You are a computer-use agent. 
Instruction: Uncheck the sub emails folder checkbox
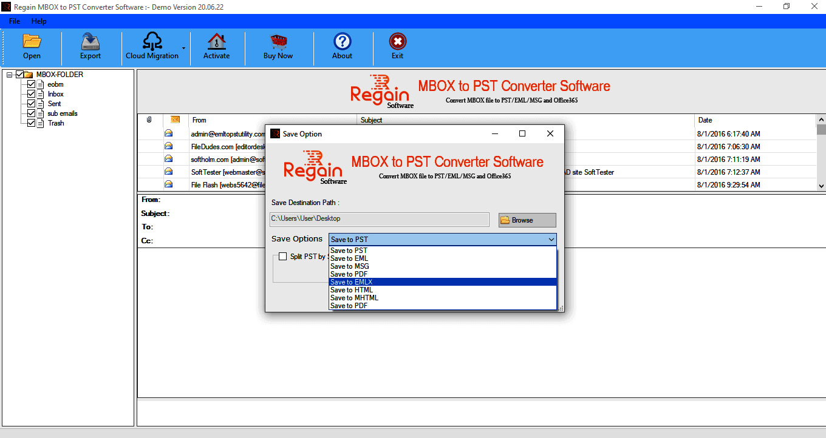pos(32,113)
